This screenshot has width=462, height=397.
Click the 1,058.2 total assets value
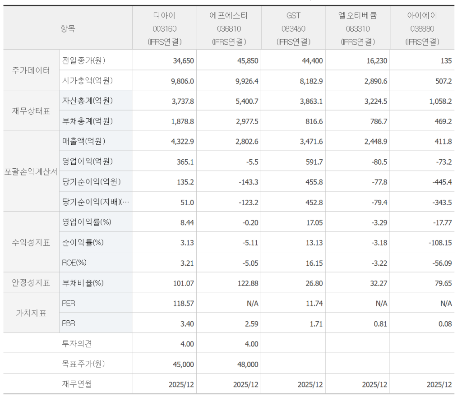pos(440,102)
